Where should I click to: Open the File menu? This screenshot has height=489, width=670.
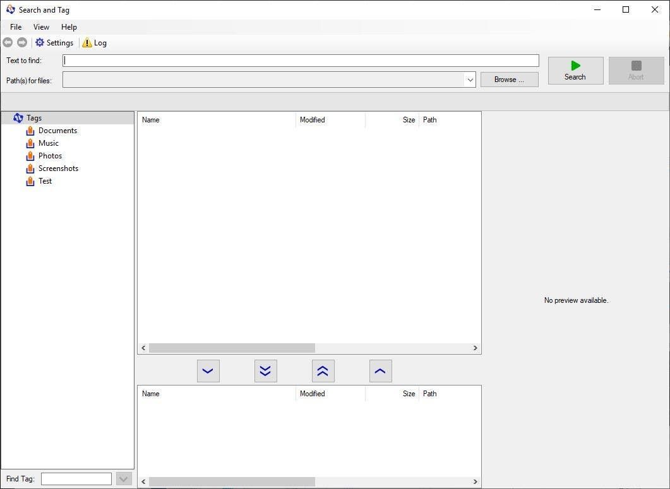(x=16, y=27)
